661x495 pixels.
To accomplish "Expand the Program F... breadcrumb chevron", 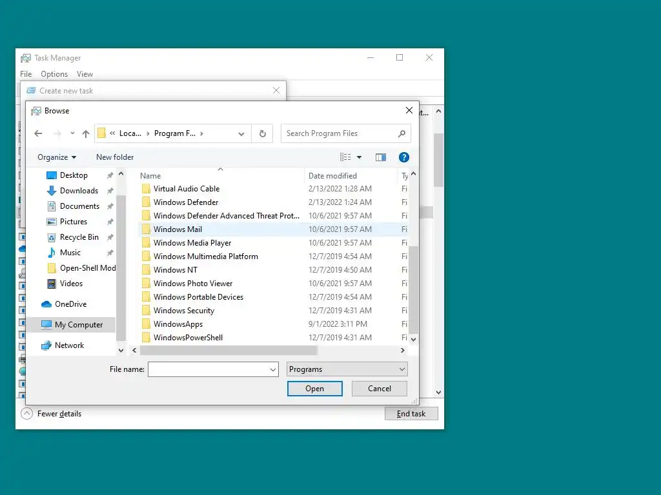I will pyautogui.click(x=202, y=133).
